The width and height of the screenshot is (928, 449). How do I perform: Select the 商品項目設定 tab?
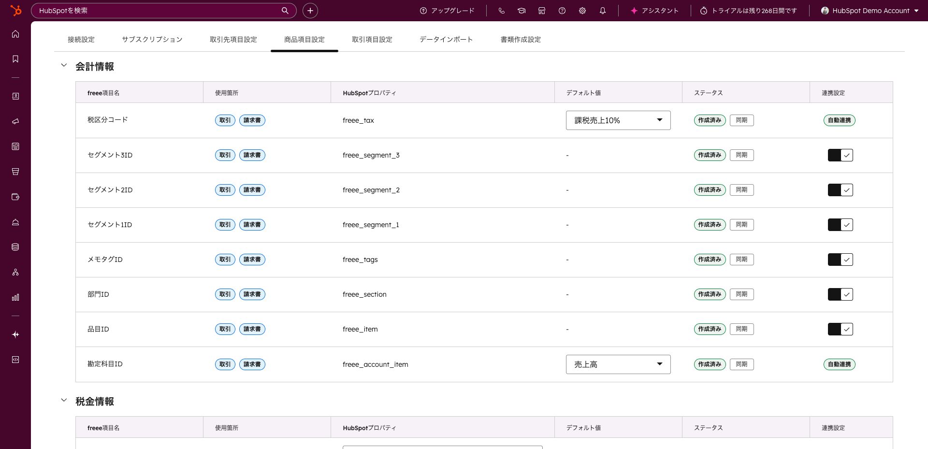tap(304, 40)
